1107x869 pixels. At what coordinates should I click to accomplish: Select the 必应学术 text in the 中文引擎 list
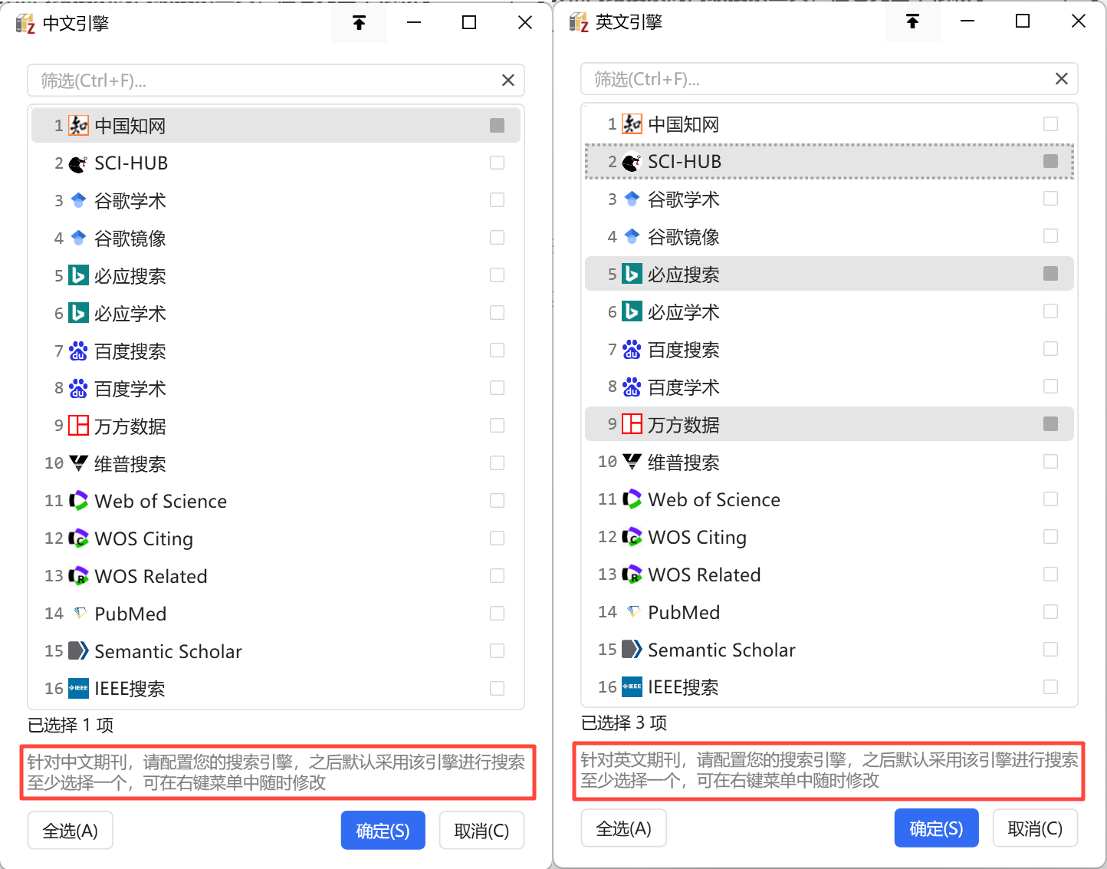coord(130,314)
